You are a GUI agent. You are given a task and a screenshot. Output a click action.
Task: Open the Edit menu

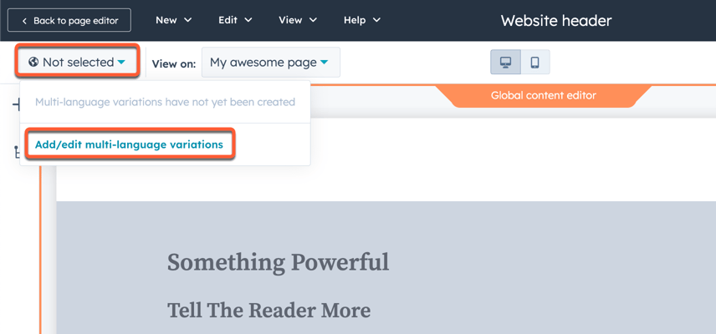(x=235, y=21)
